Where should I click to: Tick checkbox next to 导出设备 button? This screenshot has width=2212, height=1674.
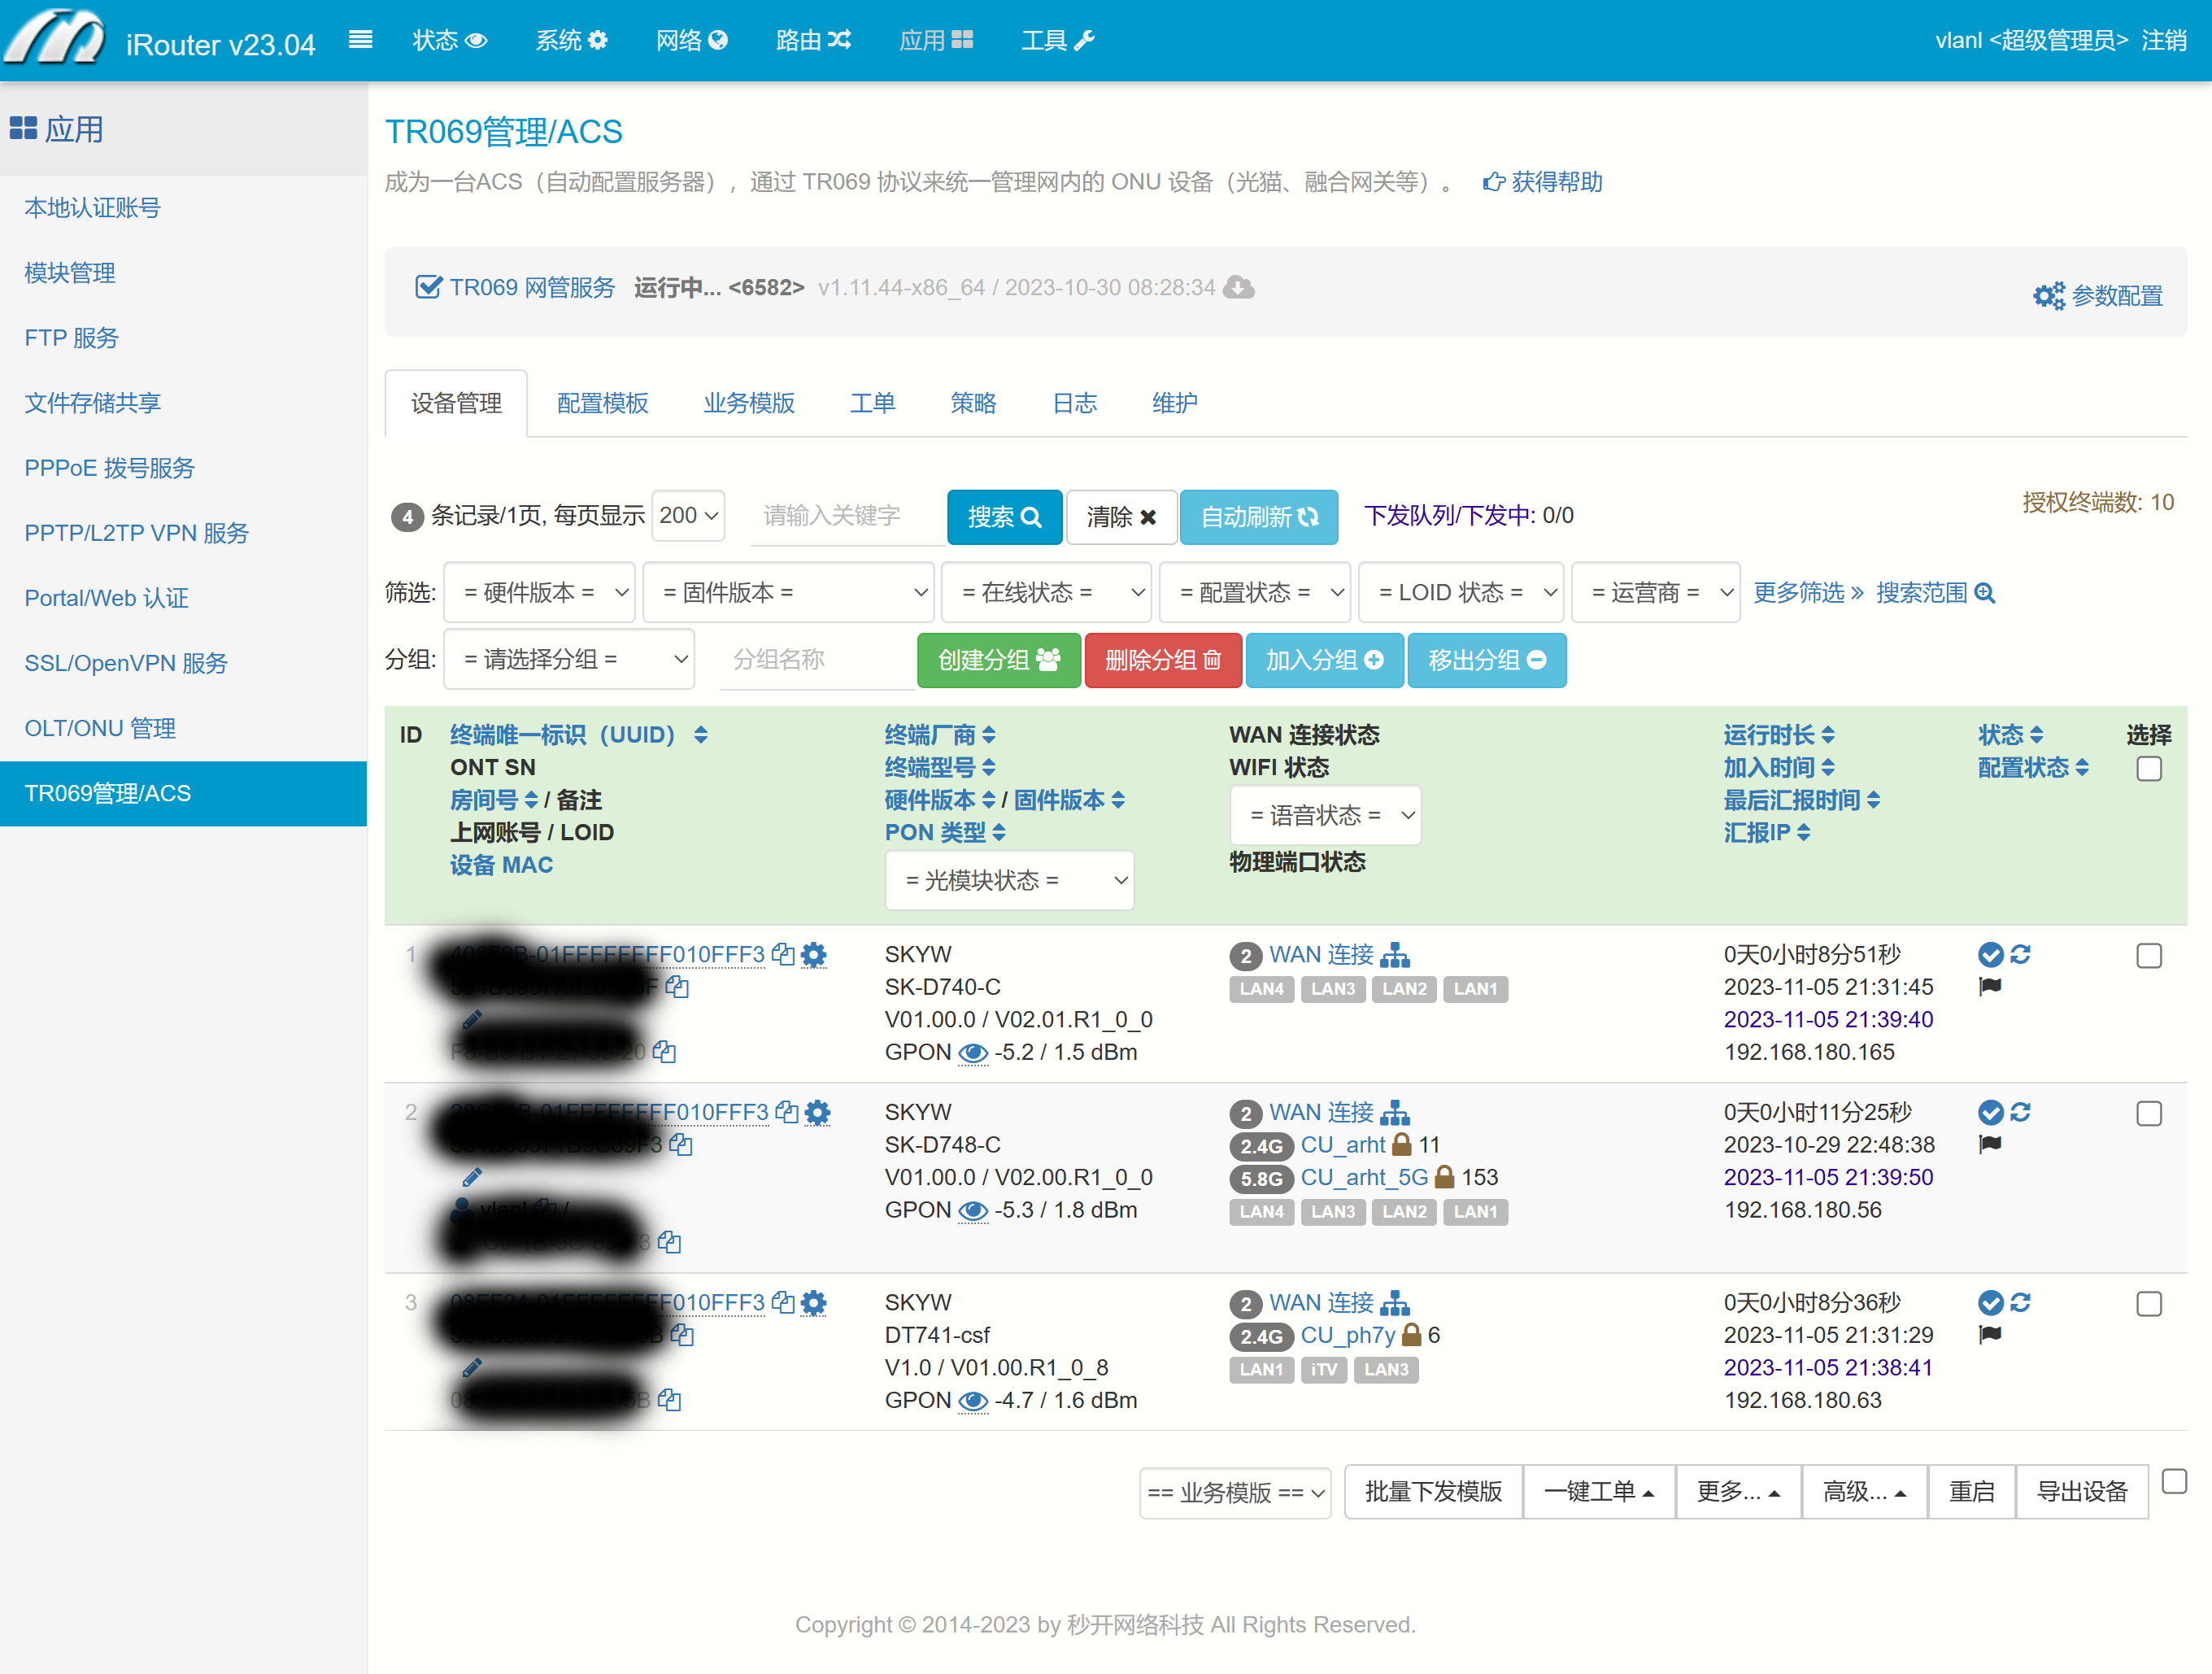(x=2174, y=1481)
